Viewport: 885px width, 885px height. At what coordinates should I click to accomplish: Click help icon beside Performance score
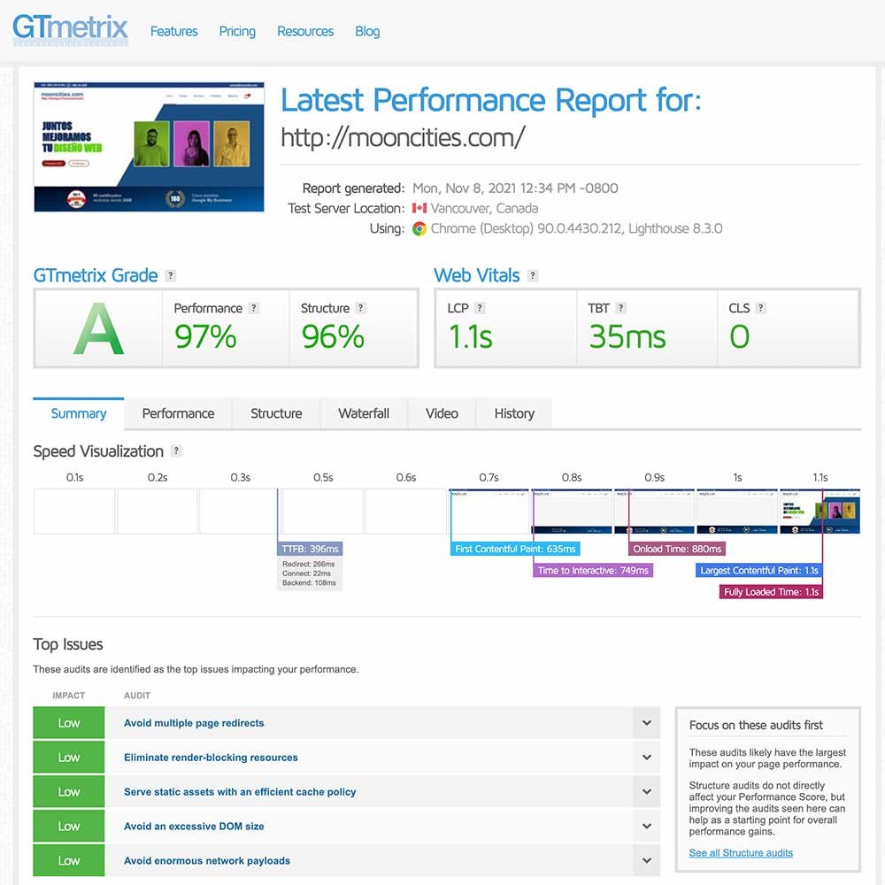[x=254, y=308]
